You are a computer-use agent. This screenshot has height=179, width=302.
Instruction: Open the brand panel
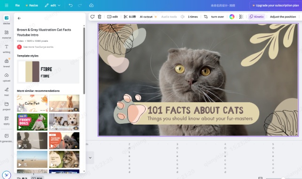pyautogui.click(x=7, y=63)
